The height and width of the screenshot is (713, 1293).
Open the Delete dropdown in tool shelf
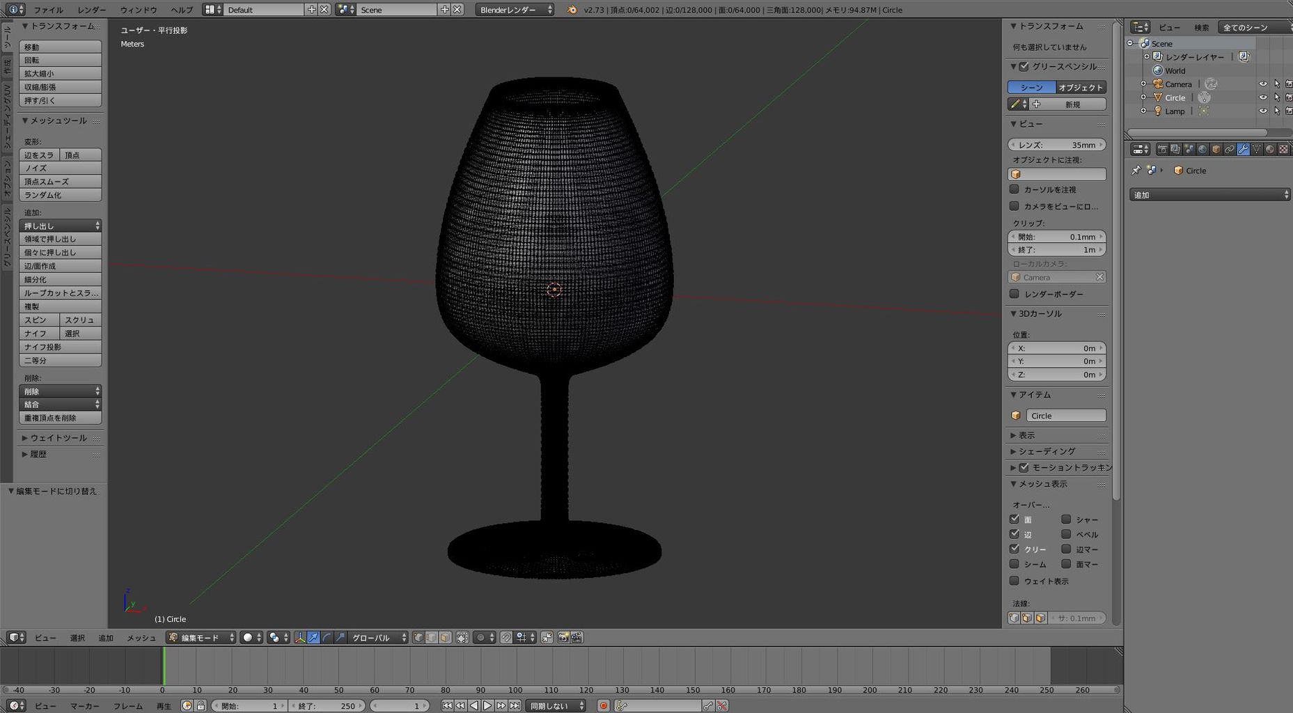(60, 391)
